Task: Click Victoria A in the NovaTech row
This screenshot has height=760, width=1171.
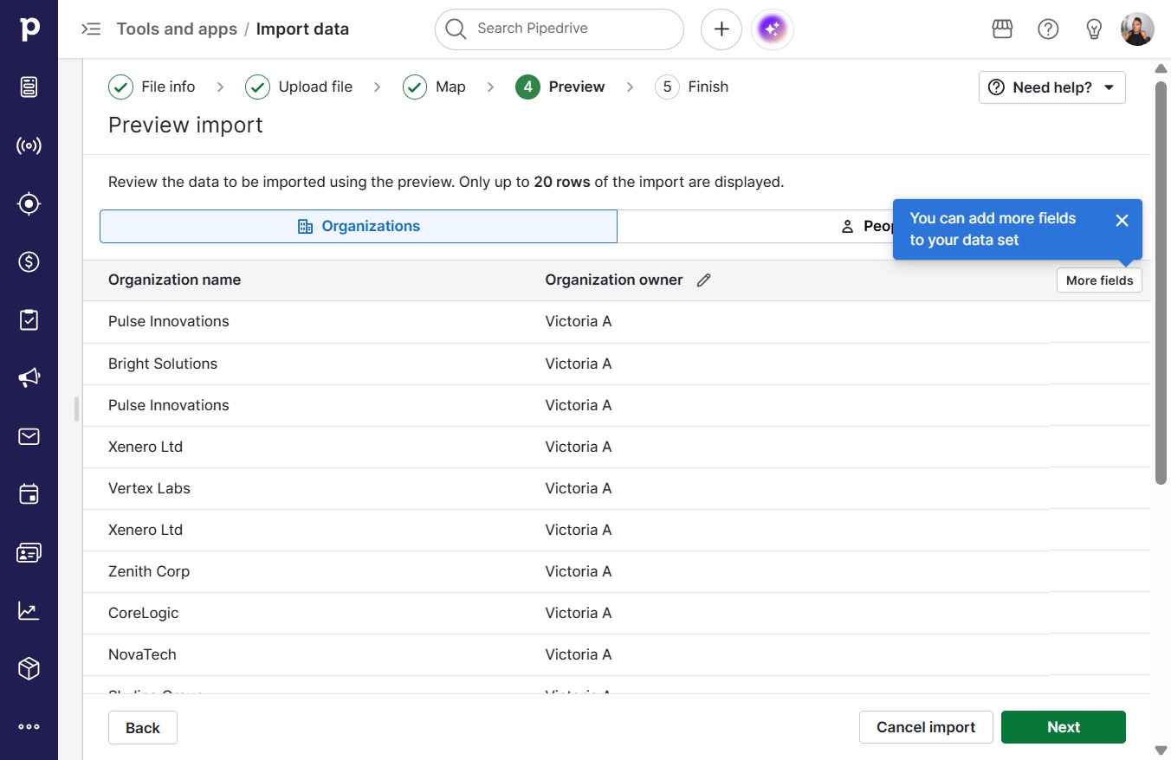Action: click(579, 654)
